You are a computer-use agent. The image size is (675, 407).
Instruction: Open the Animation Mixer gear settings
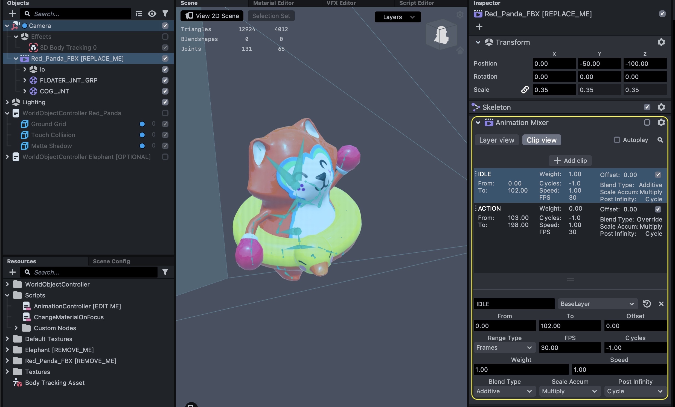coord(661,123)
